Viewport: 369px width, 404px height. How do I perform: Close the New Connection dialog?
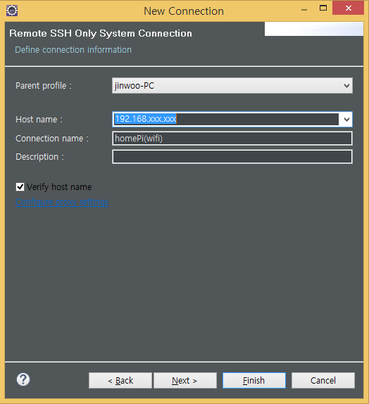[348, 8]
